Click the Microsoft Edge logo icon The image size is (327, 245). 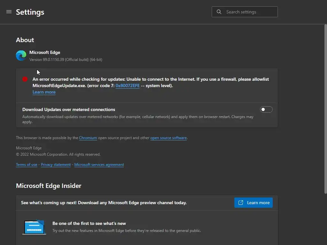(x=21, y=56)
